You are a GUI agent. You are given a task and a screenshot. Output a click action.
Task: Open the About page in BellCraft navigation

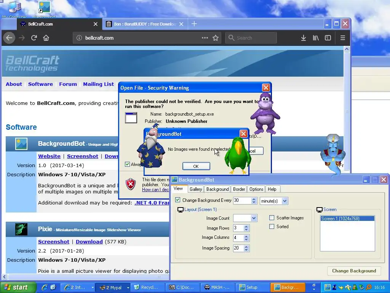point(14,84)
